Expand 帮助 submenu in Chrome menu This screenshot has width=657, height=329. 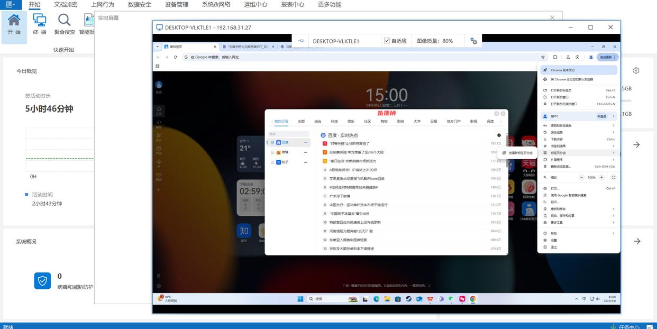[579, 233]
